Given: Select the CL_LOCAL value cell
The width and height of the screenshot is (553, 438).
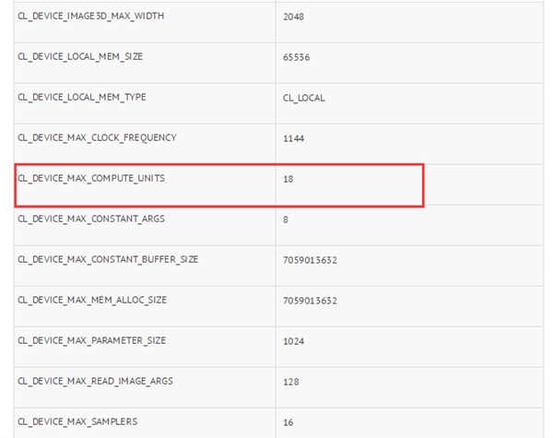Looking at the screenshot, I should pyautogui.click(x=303, y=98).
